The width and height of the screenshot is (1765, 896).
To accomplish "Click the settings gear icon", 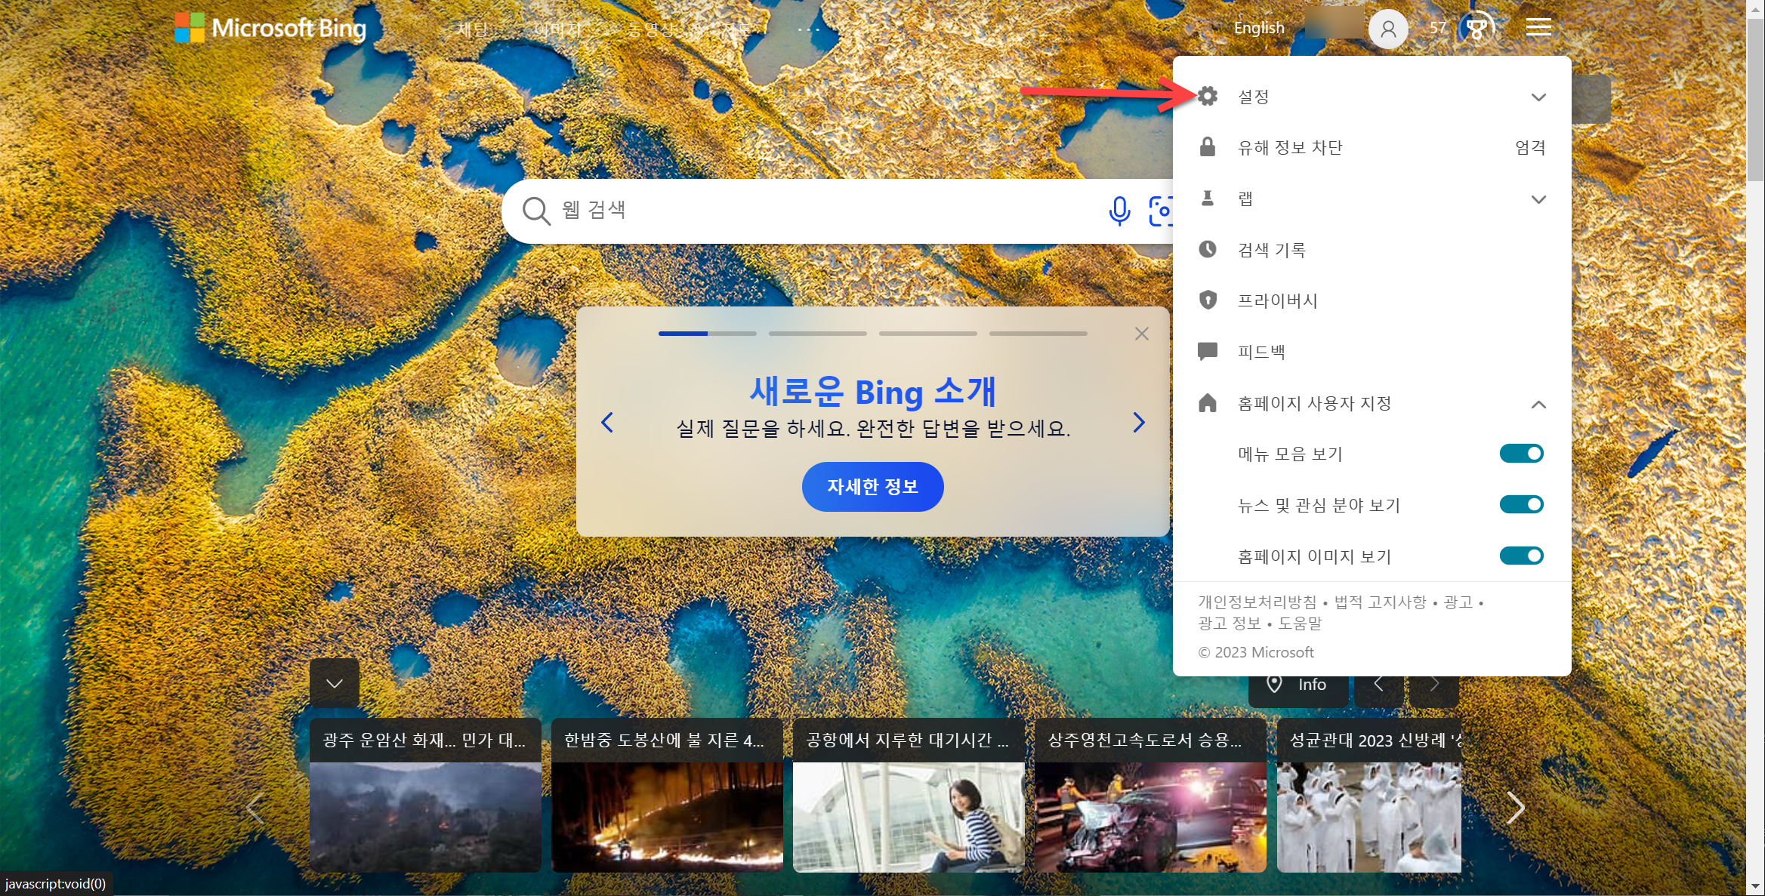I will click(x=1208, y=97).
